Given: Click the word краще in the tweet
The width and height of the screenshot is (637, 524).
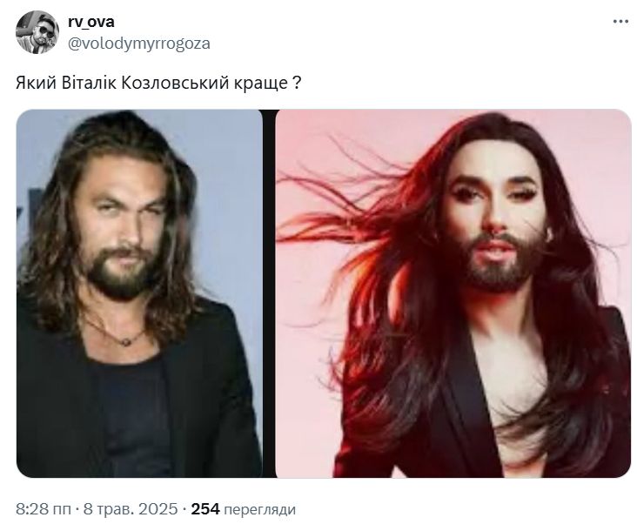Looking at the screenshot, I should pos(261,84).
